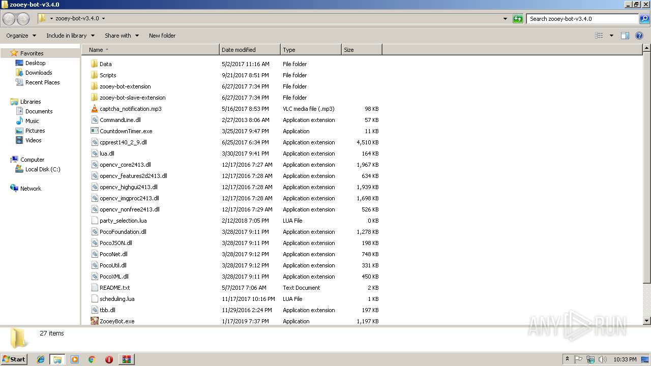Change your view icon in toolbar
The image size is (651, 366).
coord(599,36)
